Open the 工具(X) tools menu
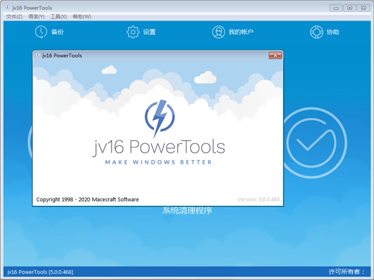The height and width of the screenshot is (280, 374). coord(60,16)
